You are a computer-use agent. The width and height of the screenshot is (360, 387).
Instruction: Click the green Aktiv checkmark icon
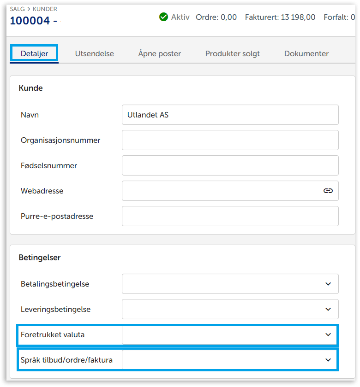click(163, 17)
